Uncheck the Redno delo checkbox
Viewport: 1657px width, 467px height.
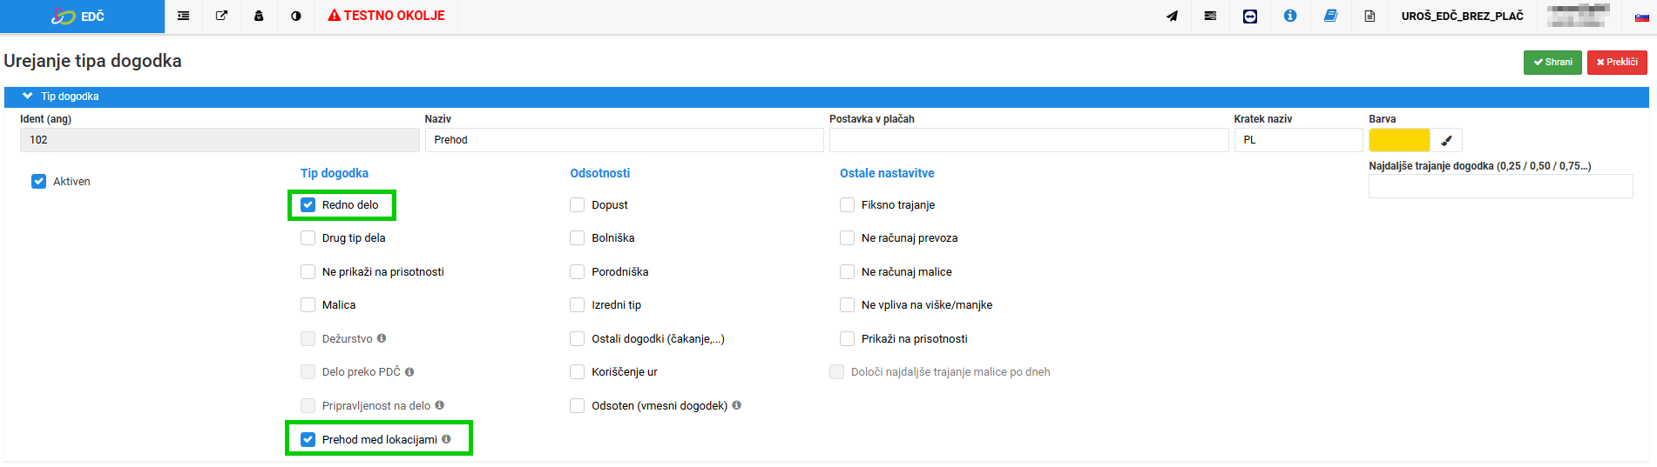tap(308, 205)
